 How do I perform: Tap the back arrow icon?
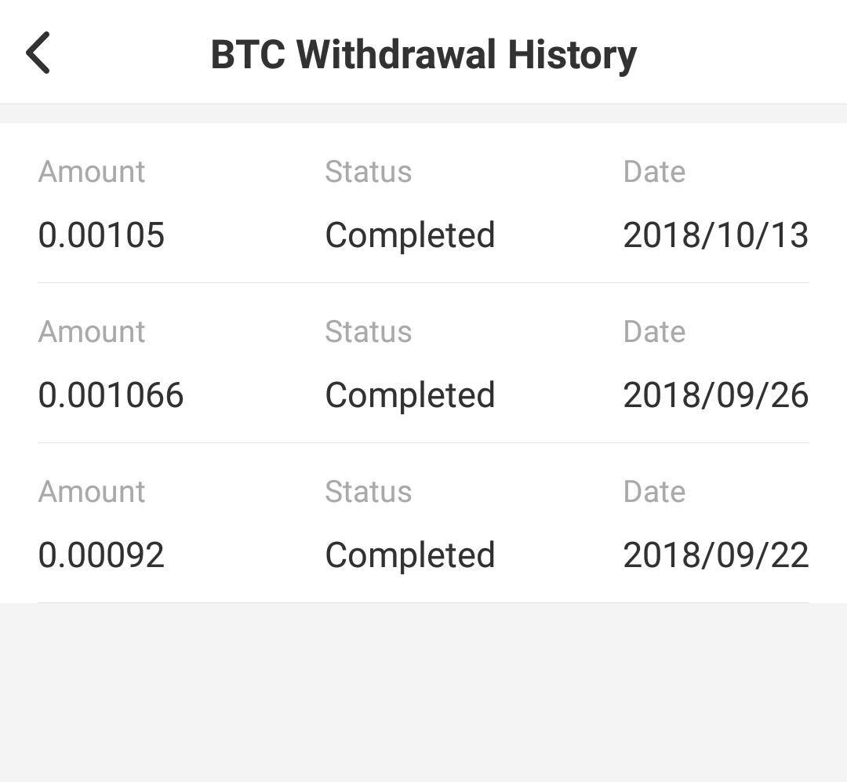(x=38, y=53)
